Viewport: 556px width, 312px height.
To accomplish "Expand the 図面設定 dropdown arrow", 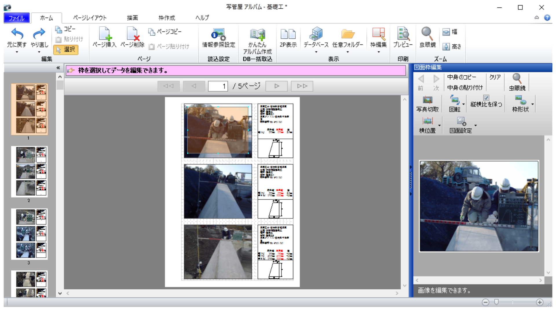I will point(475,125).
